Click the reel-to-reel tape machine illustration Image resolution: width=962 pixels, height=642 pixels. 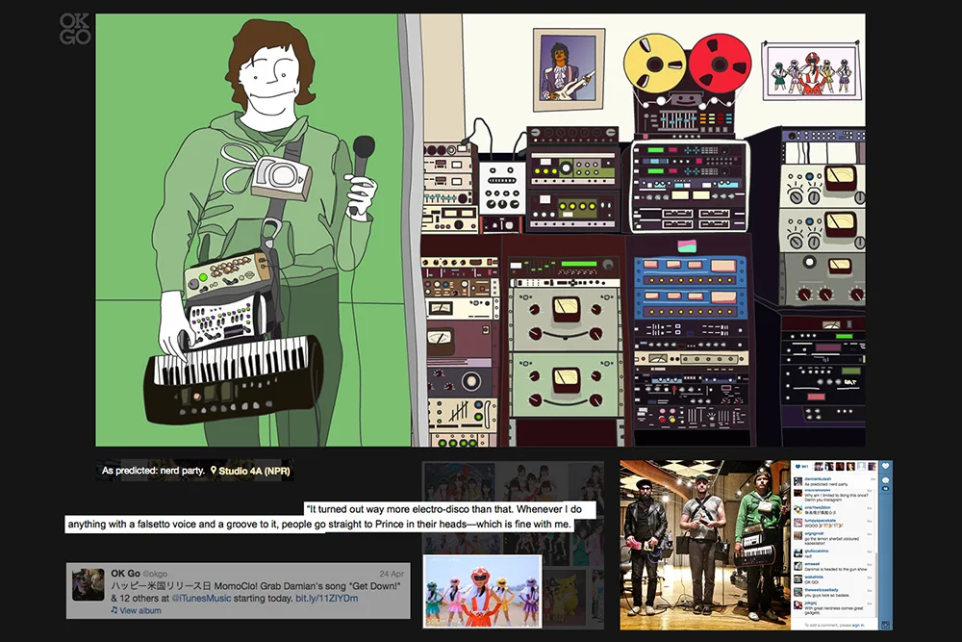pos(687,86)
